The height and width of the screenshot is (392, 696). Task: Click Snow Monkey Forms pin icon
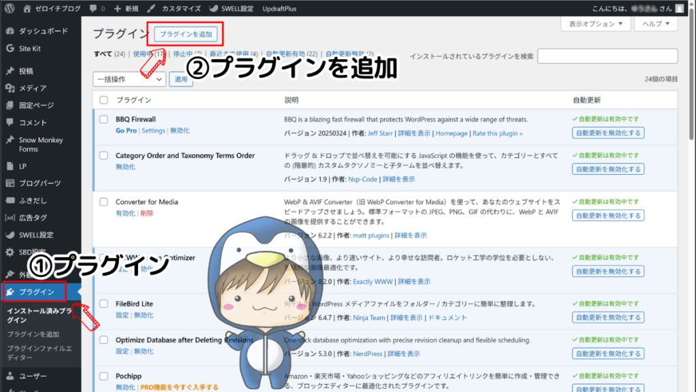[x=10, y=140]
